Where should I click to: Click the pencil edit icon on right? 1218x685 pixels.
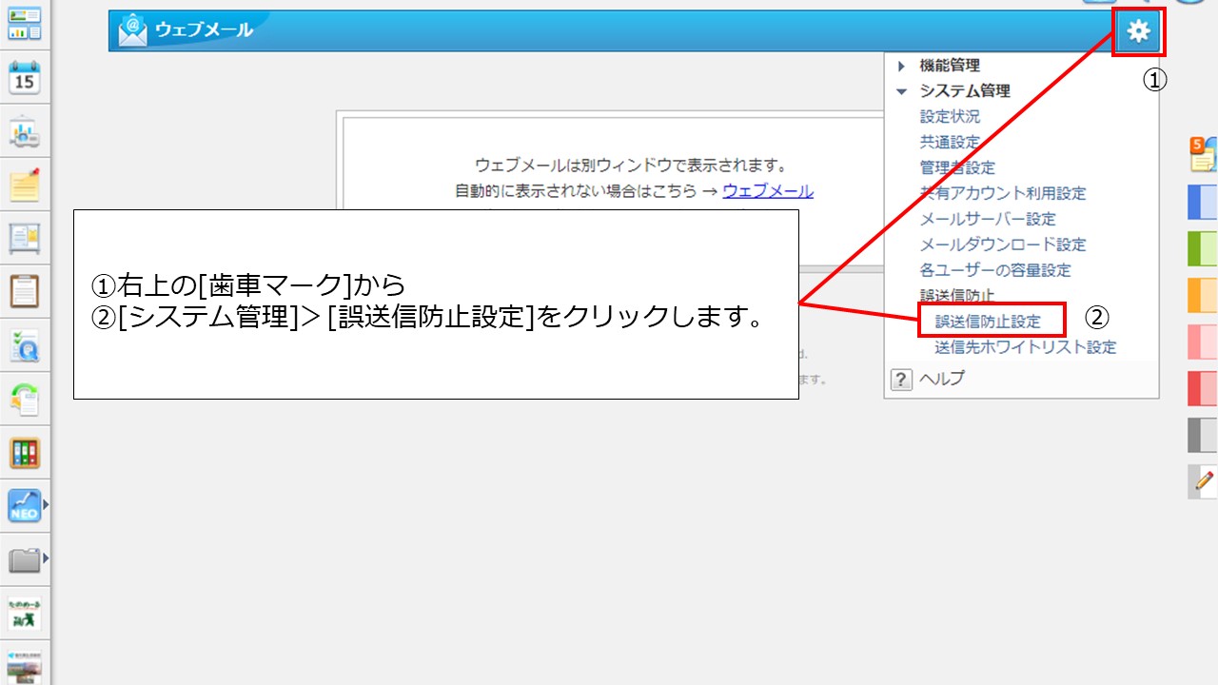coord(1203,481)
